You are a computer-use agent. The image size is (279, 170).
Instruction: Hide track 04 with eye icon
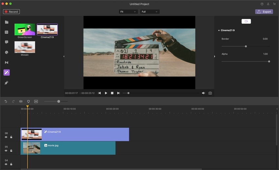[6, 164]
